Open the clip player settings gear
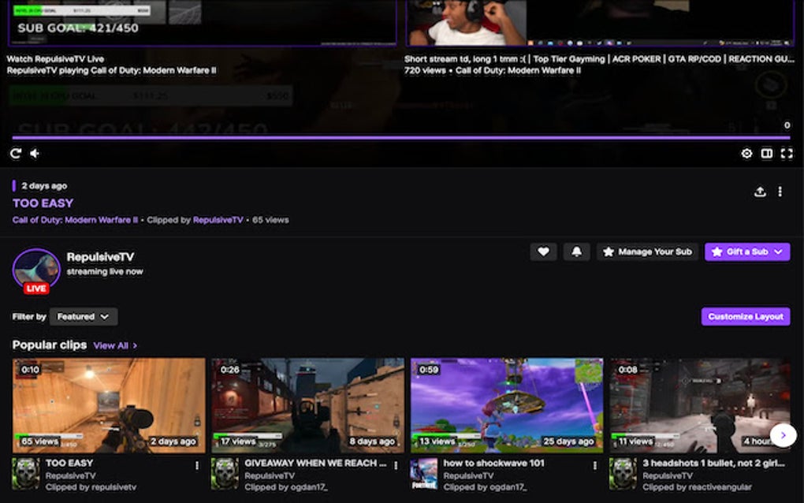Viewport: 804px width, 503px height. pyautogui.click(x=746, y=153)
